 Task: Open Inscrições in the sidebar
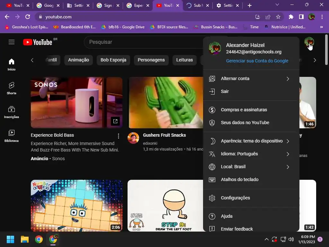pyautogui.click(x=12, y=112)
